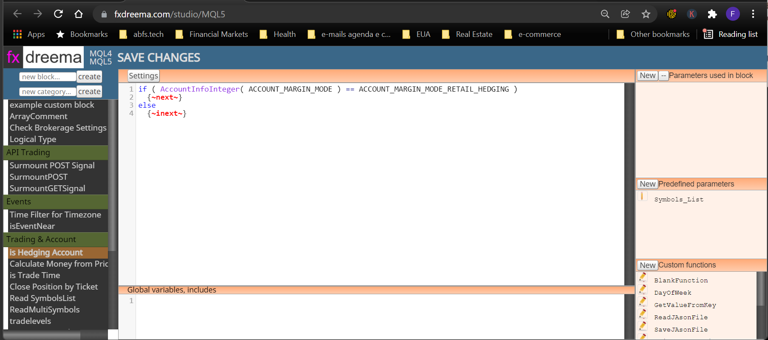Click create next to new block field
The image size is (768, 340).
click(89, 77)
